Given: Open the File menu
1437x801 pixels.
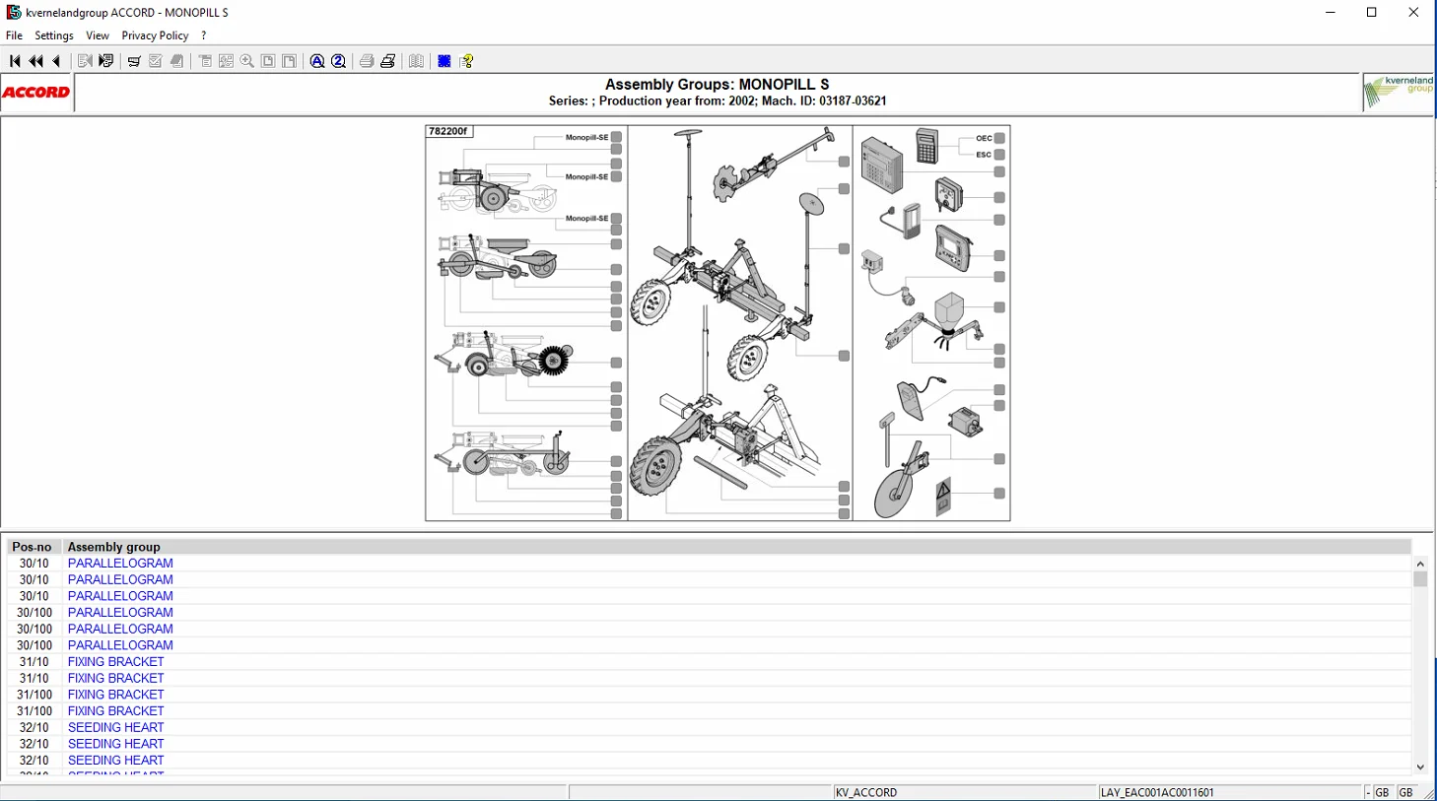Looking at the screenshot, I should click(x=14, y=35).
